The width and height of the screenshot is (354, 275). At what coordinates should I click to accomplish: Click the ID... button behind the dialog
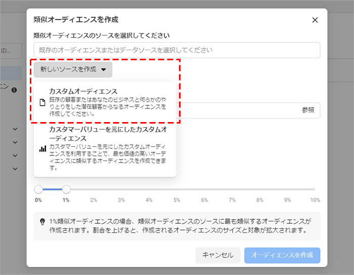11,51
